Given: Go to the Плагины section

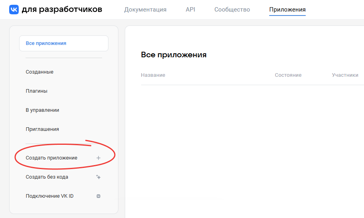Looking at the screenshot, I should (x=36, y=91).
